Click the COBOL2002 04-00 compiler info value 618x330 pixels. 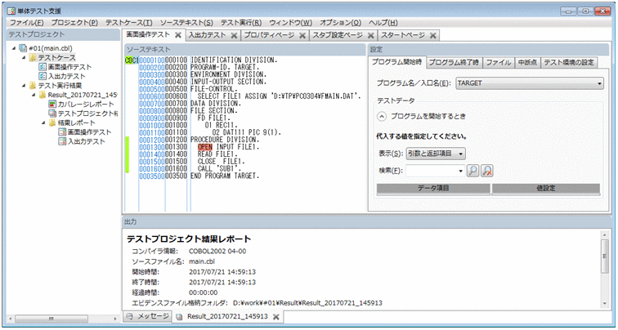(x=218, y=251)
